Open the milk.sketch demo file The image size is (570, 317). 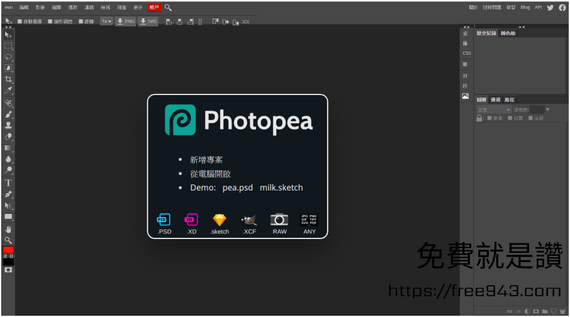pos(281,187)
